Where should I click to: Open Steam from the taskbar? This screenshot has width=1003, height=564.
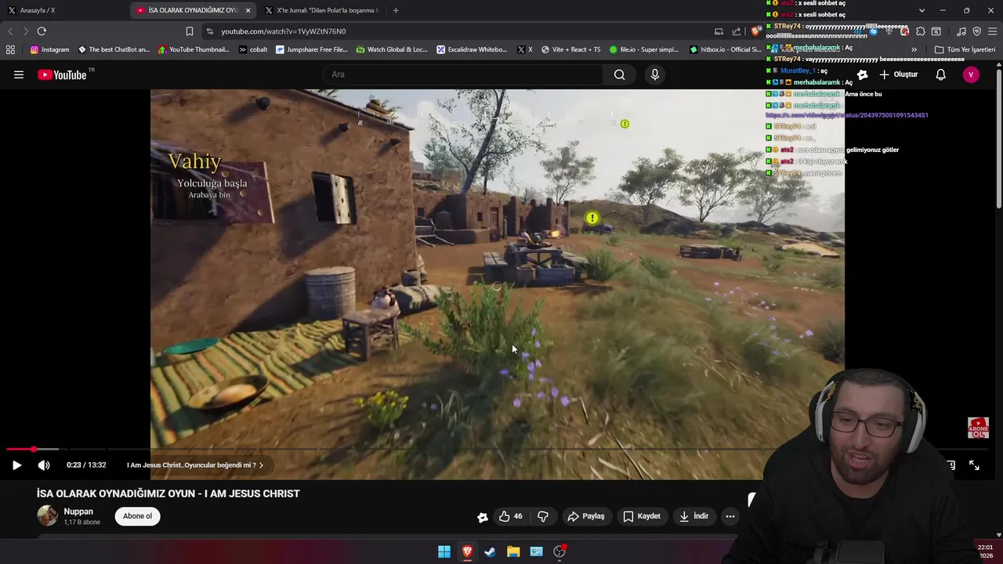point(490,551)
